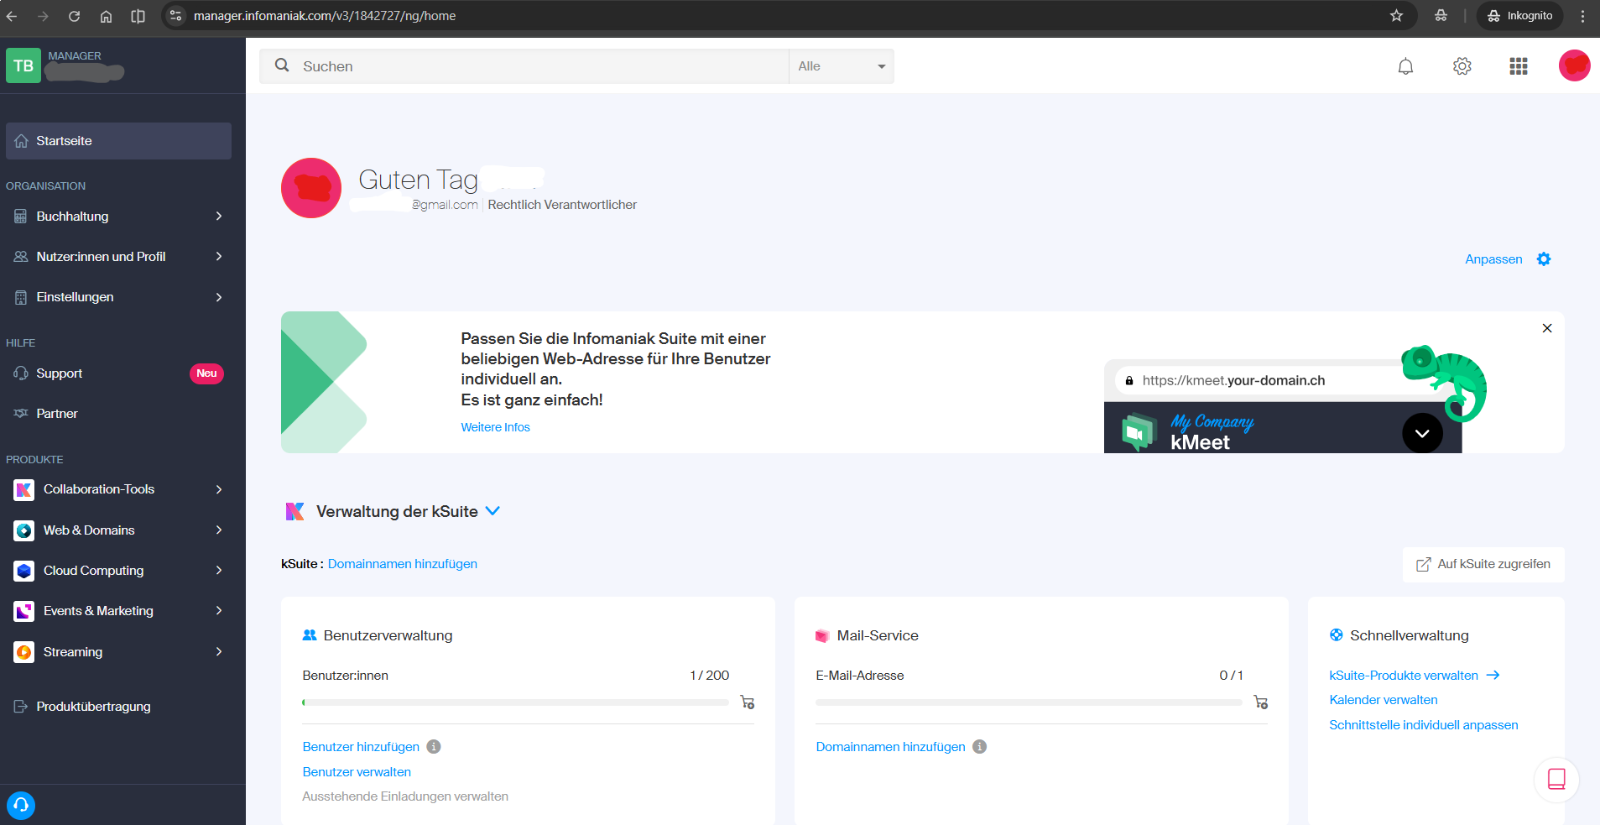Open the support headset icon bottom left
The width and height of the screenshot is (1600, 825).
(21, 806)
